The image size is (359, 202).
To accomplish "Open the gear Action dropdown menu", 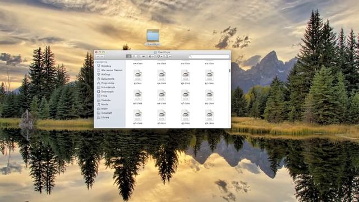I will [x=151, y=56].
